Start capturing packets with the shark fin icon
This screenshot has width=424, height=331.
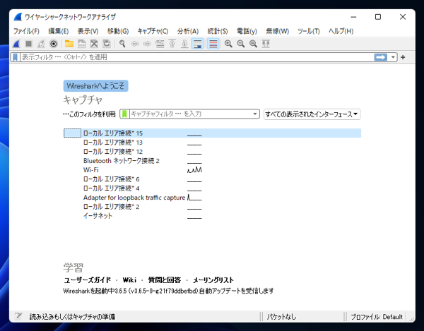[17, 44]
